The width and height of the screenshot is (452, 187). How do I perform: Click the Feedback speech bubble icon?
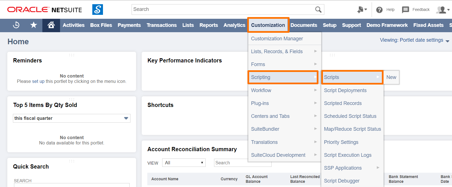[405, 10]
